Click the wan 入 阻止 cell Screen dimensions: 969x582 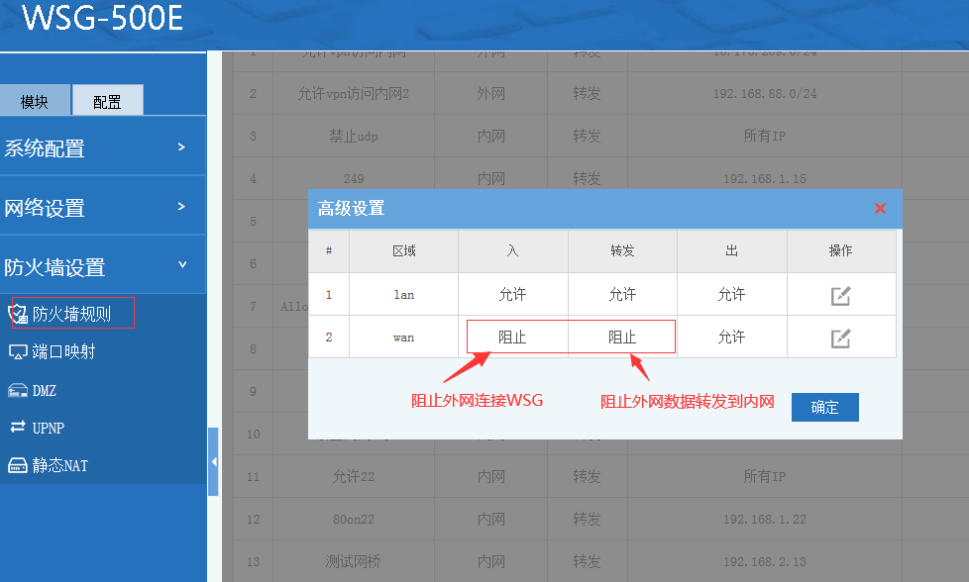click(512, 338)
